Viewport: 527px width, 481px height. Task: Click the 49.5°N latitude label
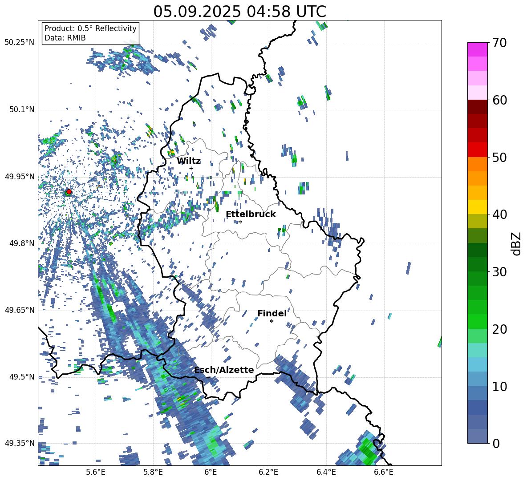(x=21, y=377)
